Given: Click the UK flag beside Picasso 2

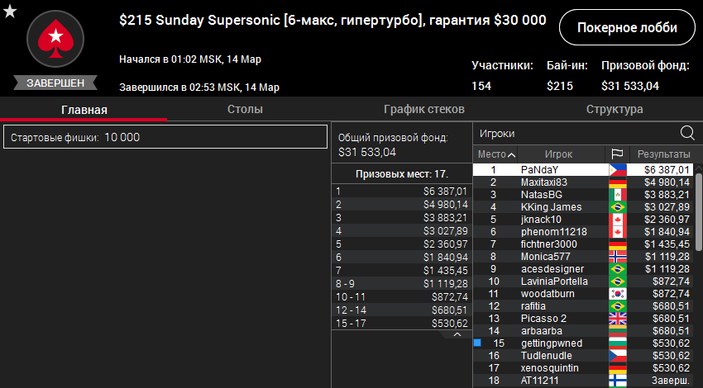Looking at the screenshot, I should click(x=617, y=319).
